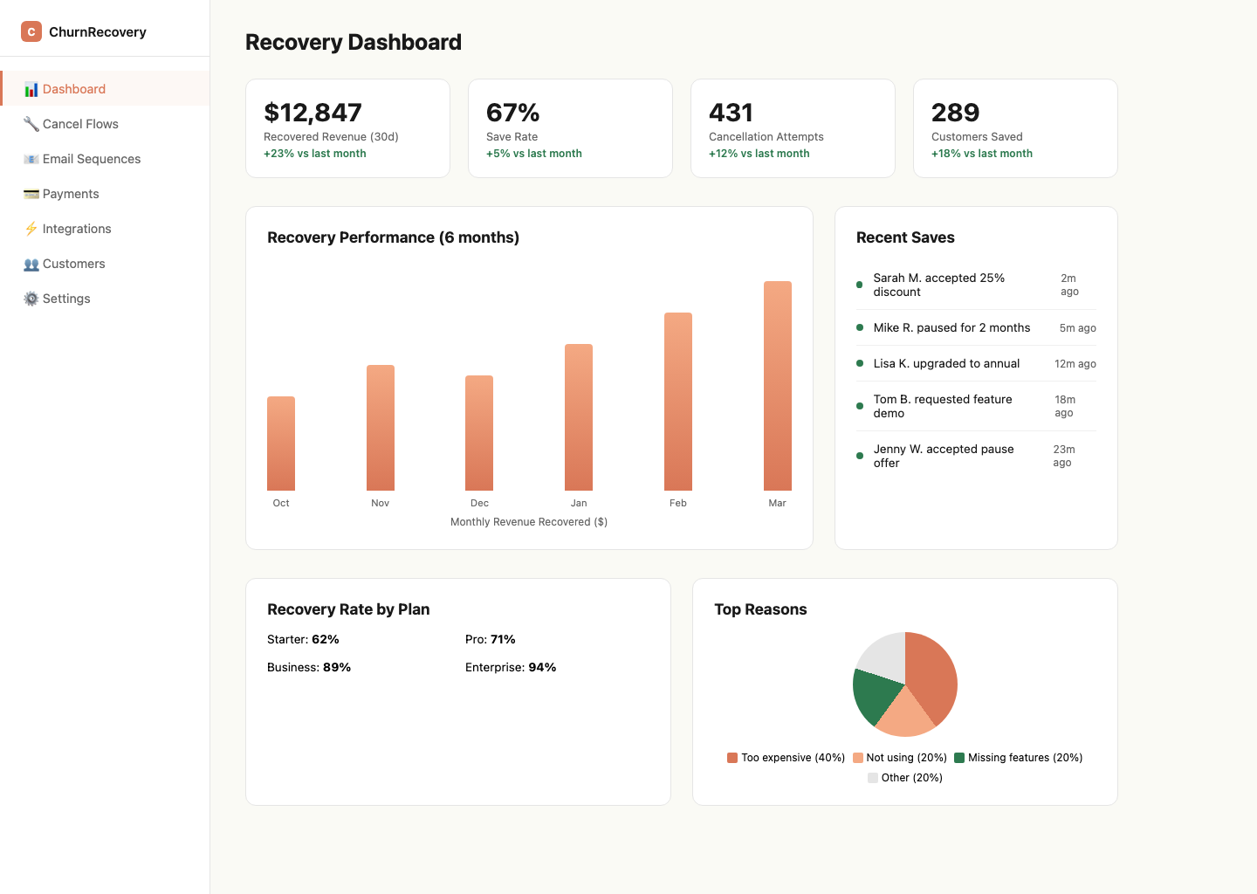Click Lisa K. upgraded to annual entry
The width and height of the screenshot is (1257, 894).
[x=946, y=363]
